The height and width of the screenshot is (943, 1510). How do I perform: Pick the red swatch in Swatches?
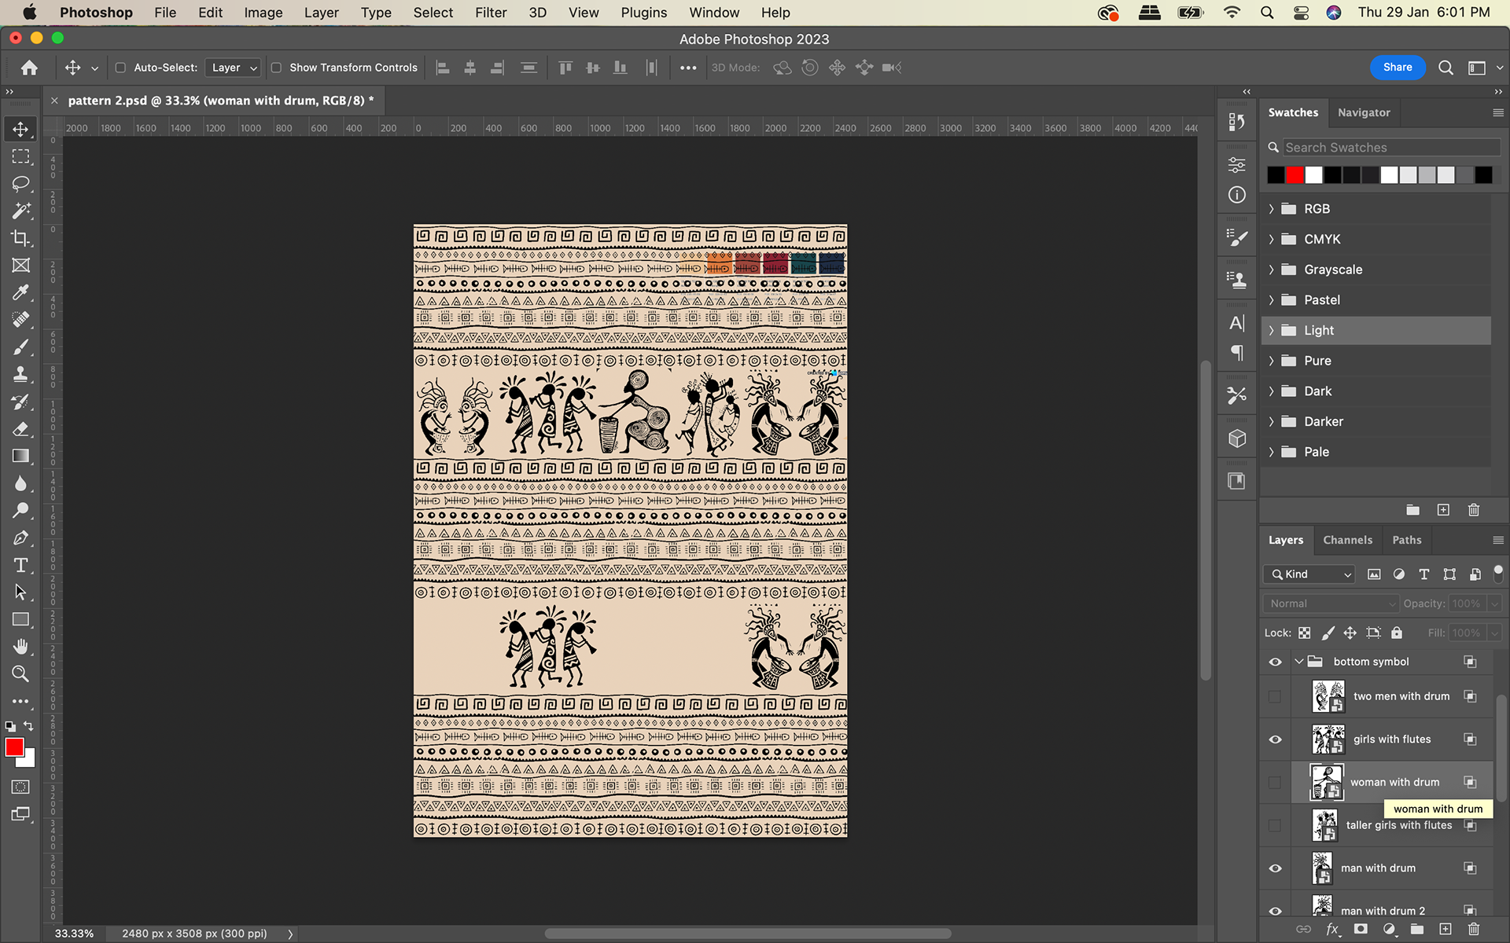coord(1295,175)
